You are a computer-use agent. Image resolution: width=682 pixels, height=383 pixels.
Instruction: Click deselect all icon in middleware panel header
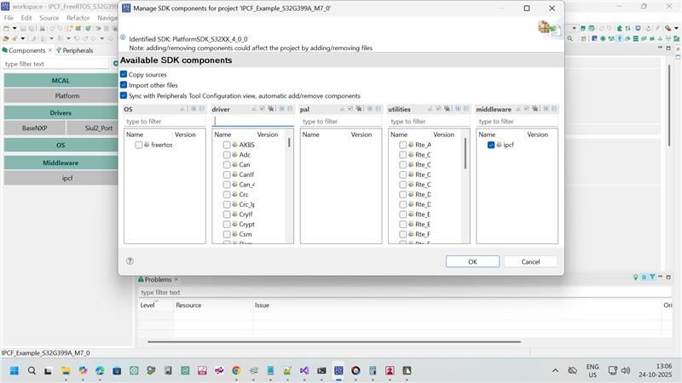pyautogui.click(x=535, y=109)
